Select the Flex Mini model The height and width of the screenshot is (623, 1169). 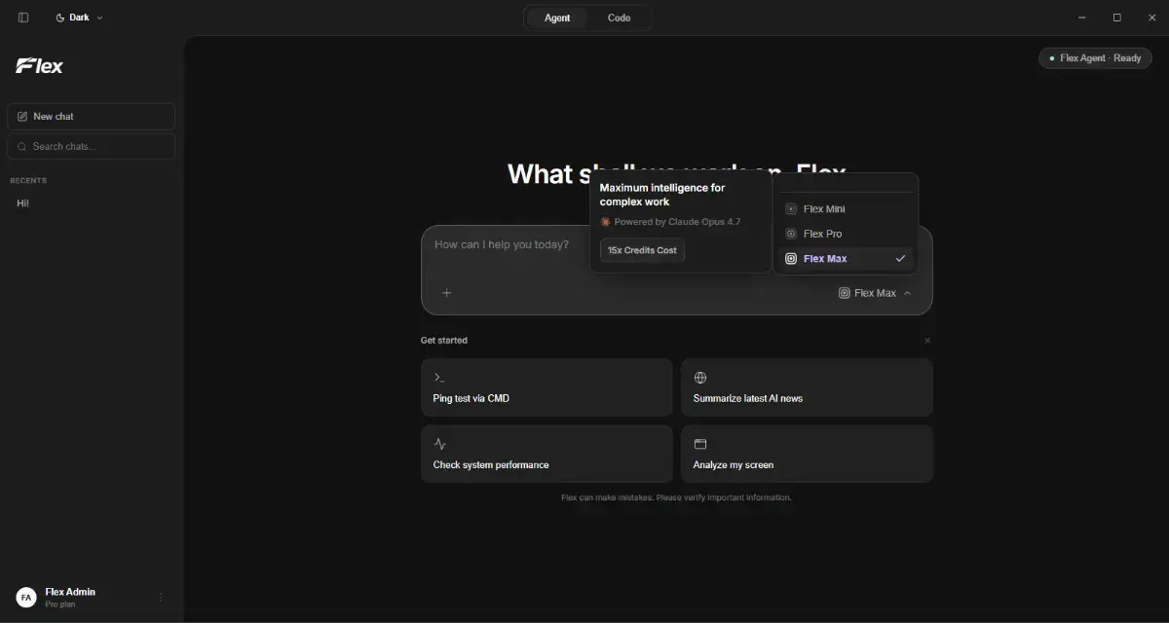tap(846, 209)
